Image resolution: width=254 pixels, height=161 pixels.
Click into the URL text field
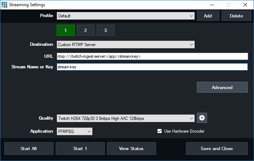152,56
